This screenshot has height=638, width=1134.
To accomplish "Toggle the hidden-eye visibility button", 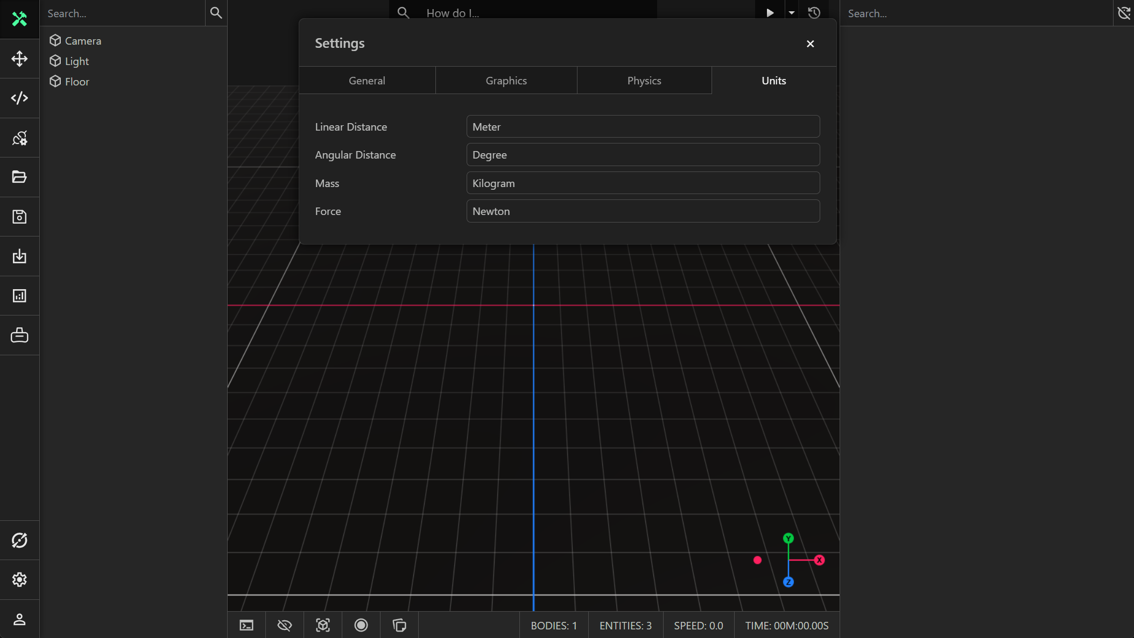I will (x=285, y=625).
